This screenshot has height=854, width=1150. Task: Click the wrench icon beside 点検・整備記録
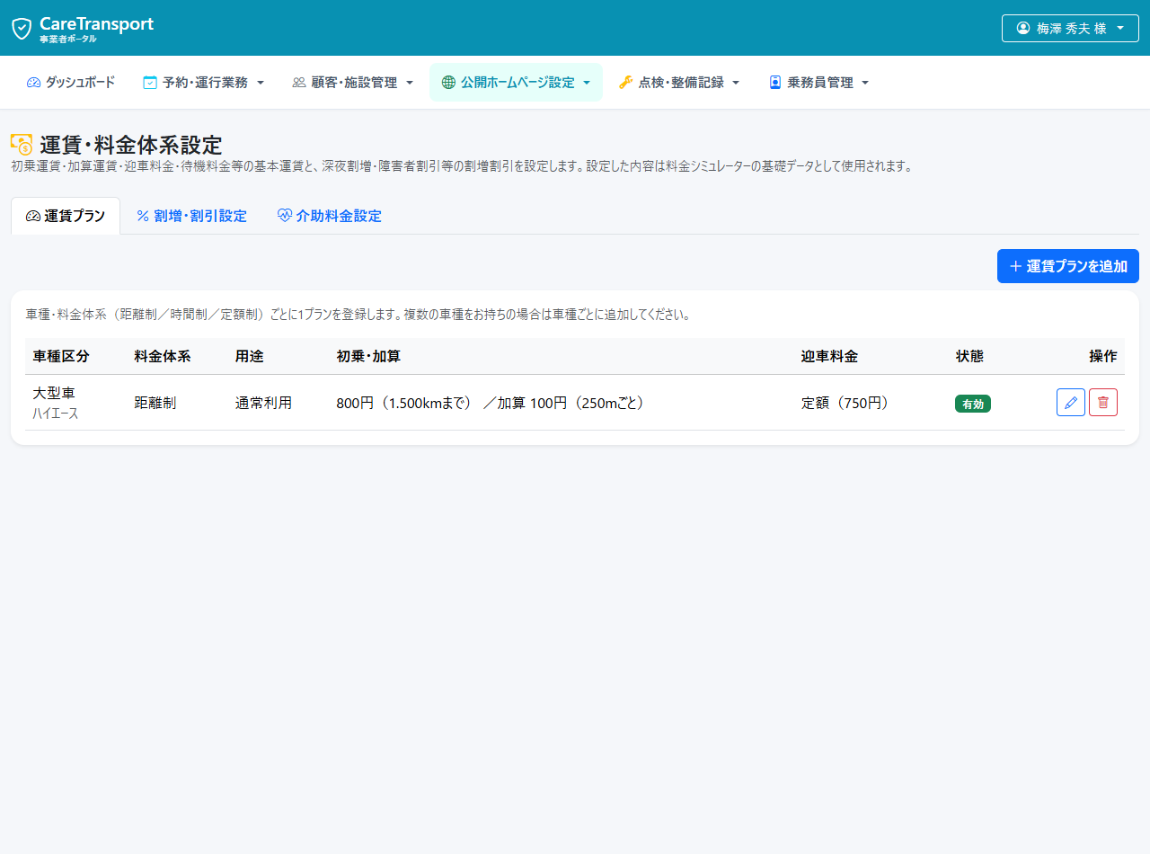(626, 83)
